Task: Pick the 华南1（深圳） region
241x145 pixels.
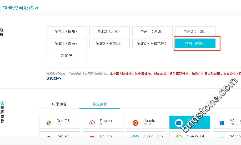Action: 152,31
